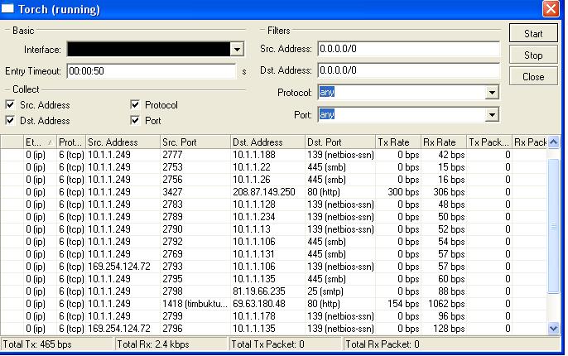Select the row with destination 10.1.1.131
The height and width of the screenshot is (356, 568).
(274, 254)
